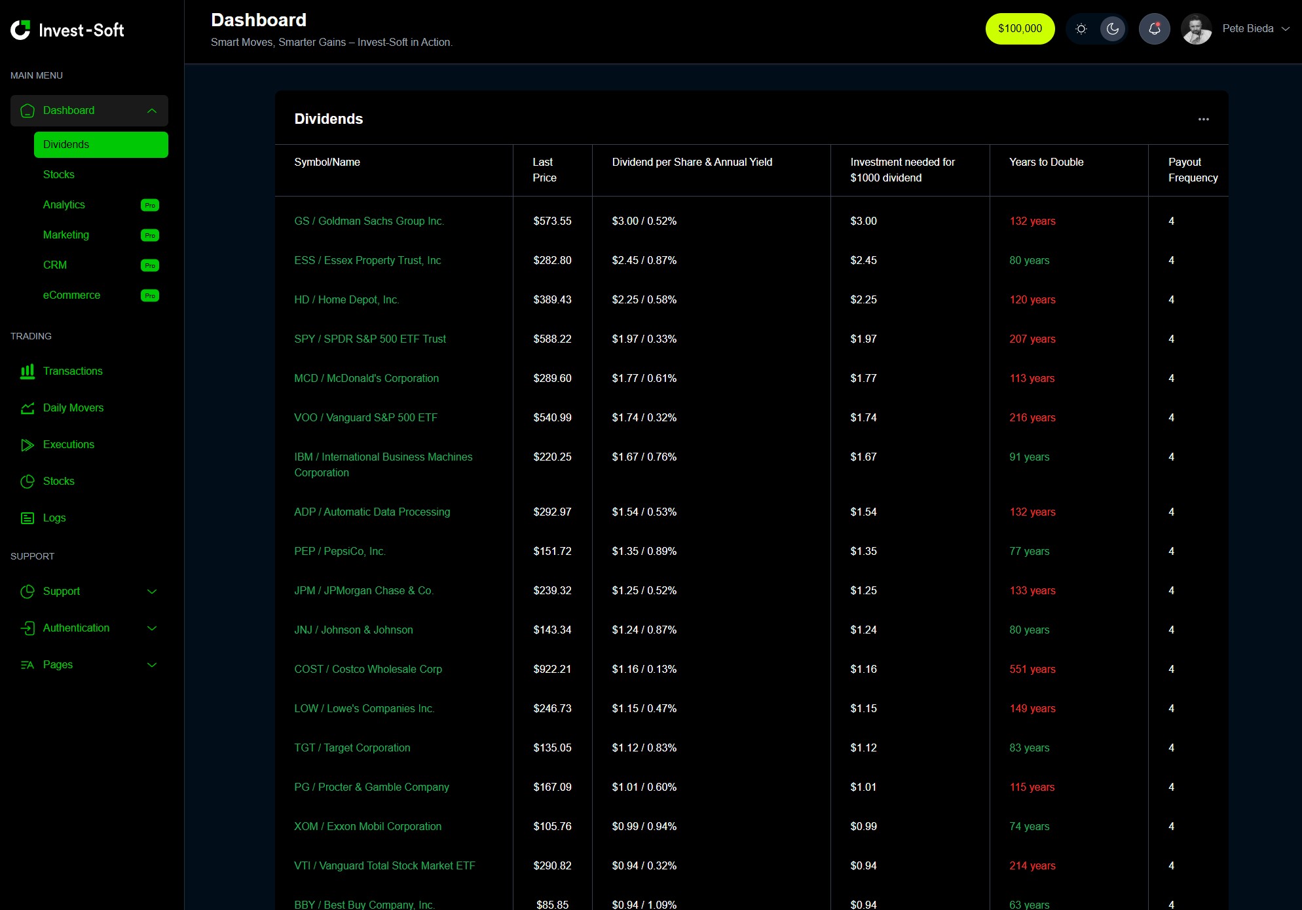This screenshot has height=910, width=1302.
Task: Open notifications bell icon
Action: point(1155,29)
